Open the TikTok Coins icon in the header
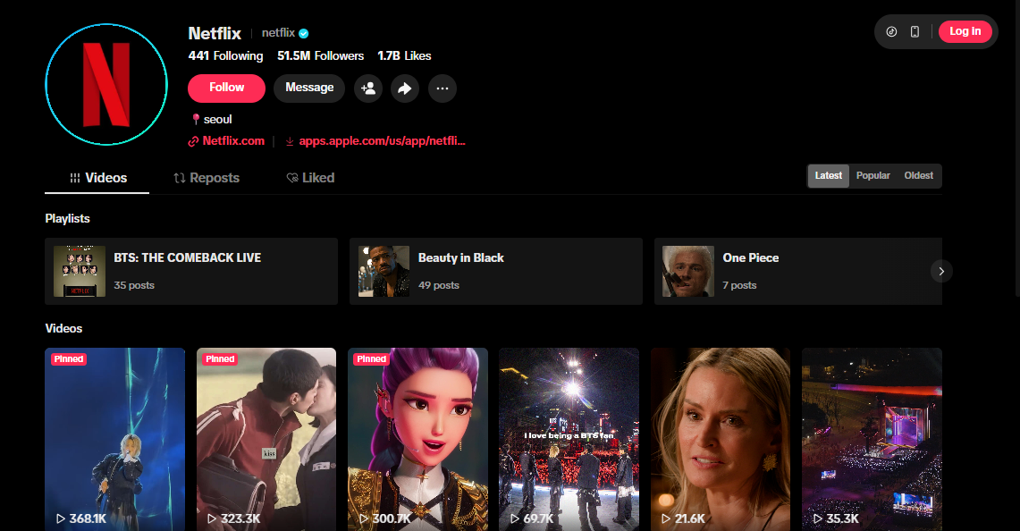1020x531 pixels. (x=890, y=30)
